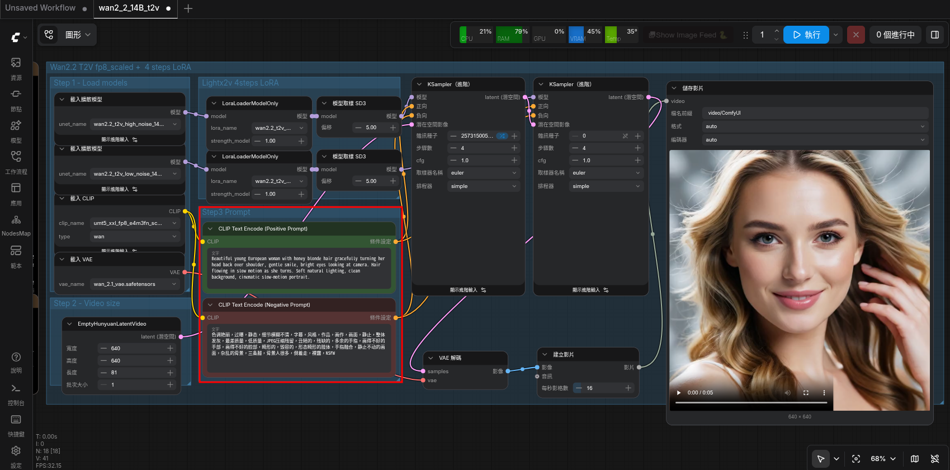Open the 68% zoom level dropdown
The height and width of the screenshot is (470, 950).
[883, 459]
